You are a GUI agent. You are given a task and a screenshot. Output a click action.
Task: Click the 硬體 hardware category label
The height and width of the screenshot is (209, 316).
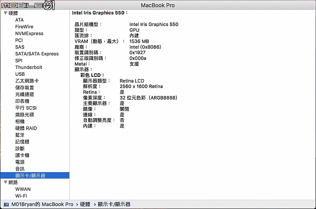(13, 13)
